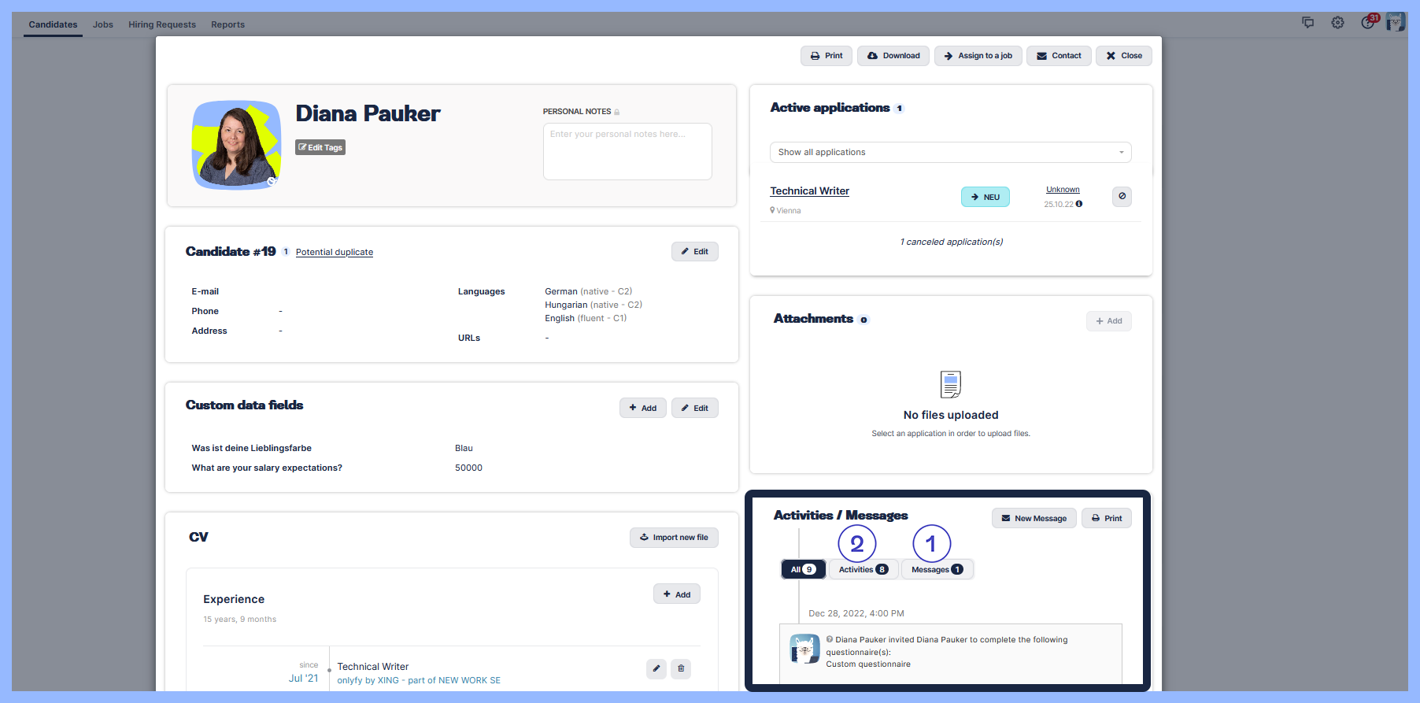Click the reject application icon for Technical Writer
1420x703 pixels.
pyautogui.click(x=1122, y=197)
